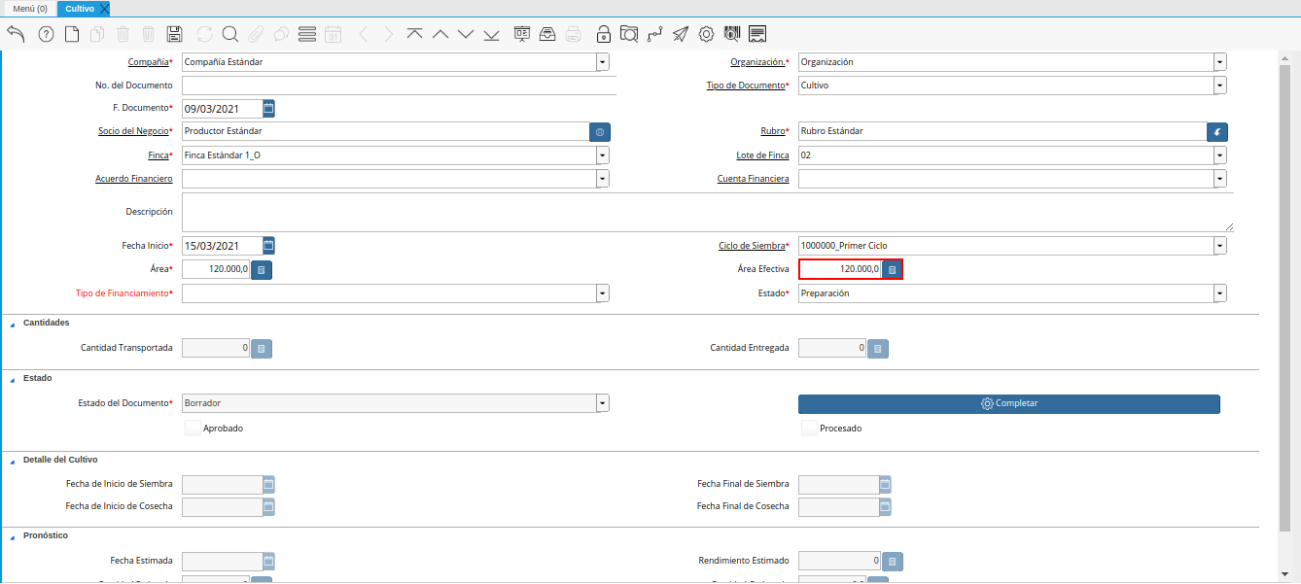Create a new record with page icon

point(72,34)
